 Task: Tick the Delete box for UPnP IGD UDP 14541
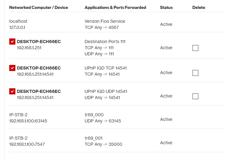click(x=195, y=96)
